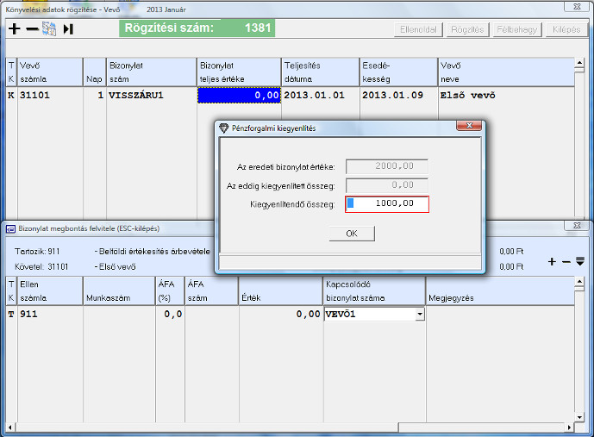Click the minus icon in top toolbar

pos(31,29)
